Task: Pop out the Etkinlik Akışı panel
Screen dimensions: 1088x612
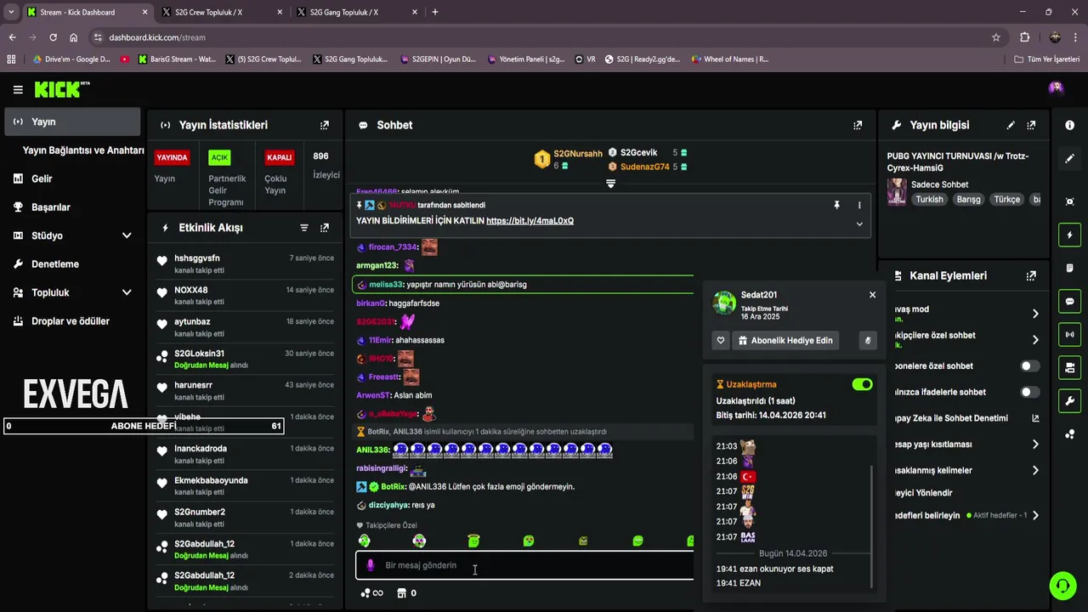Action: point(324,228)
